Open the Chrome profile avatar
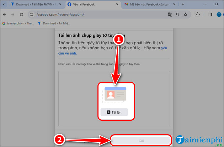Viewport: 224px width, 147px height. 219,15
